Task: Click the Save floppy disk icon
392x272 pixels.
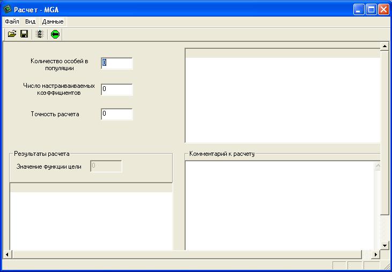Action: pyautogui.click(x=24, y=34)
